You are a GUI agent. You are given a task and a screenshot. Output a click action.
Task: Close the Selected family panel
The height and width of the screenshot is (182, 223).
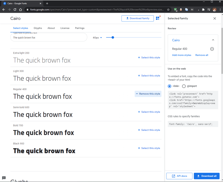click(215, 19)
